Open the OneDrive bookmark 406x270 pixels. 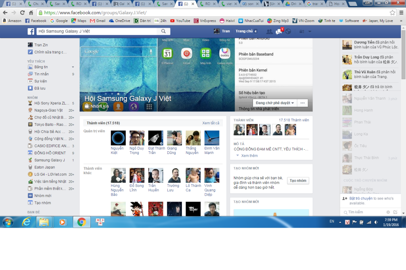(x=119, y=21)
